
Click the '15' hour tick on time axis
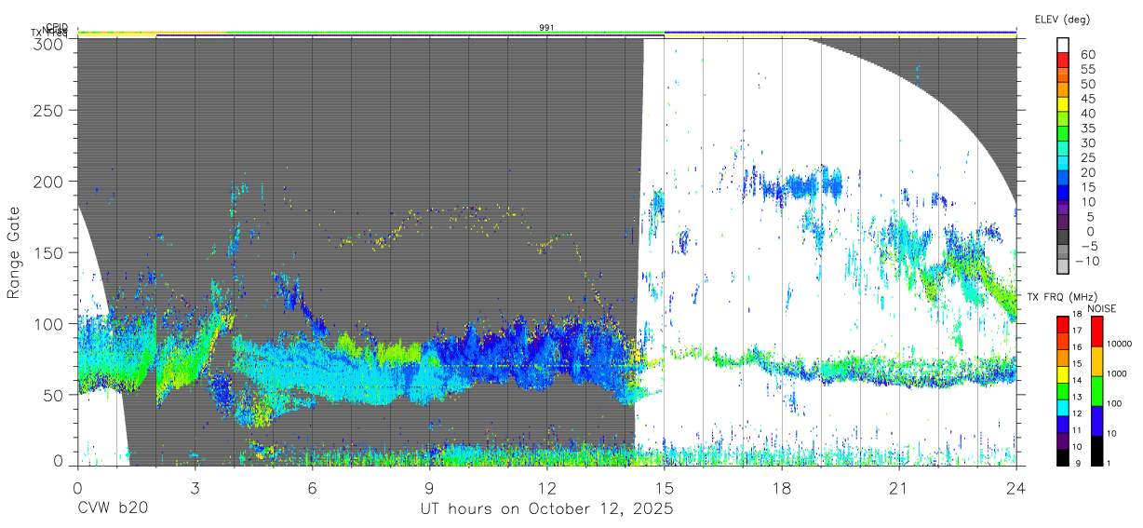pyautogui.click(x=664, y=488)
